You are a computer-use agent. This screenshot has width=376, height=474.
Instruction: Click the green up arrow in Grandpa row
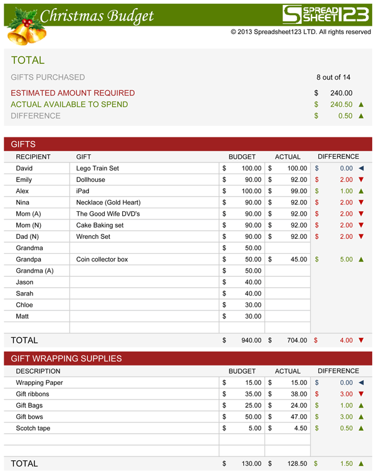click(x=361, y=260)
